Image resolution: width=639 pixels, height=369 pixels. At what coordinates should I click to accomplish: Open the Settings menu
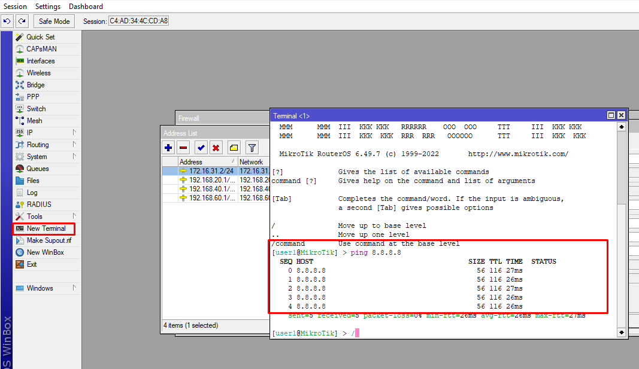pyautogui.click(x=48, y=7)
